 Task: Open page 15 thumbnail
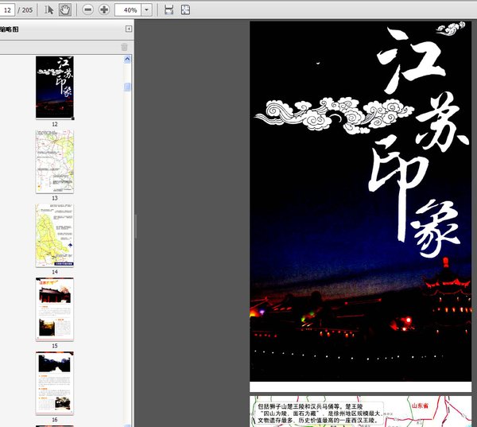pyautogui.click(x=55, y=309)
